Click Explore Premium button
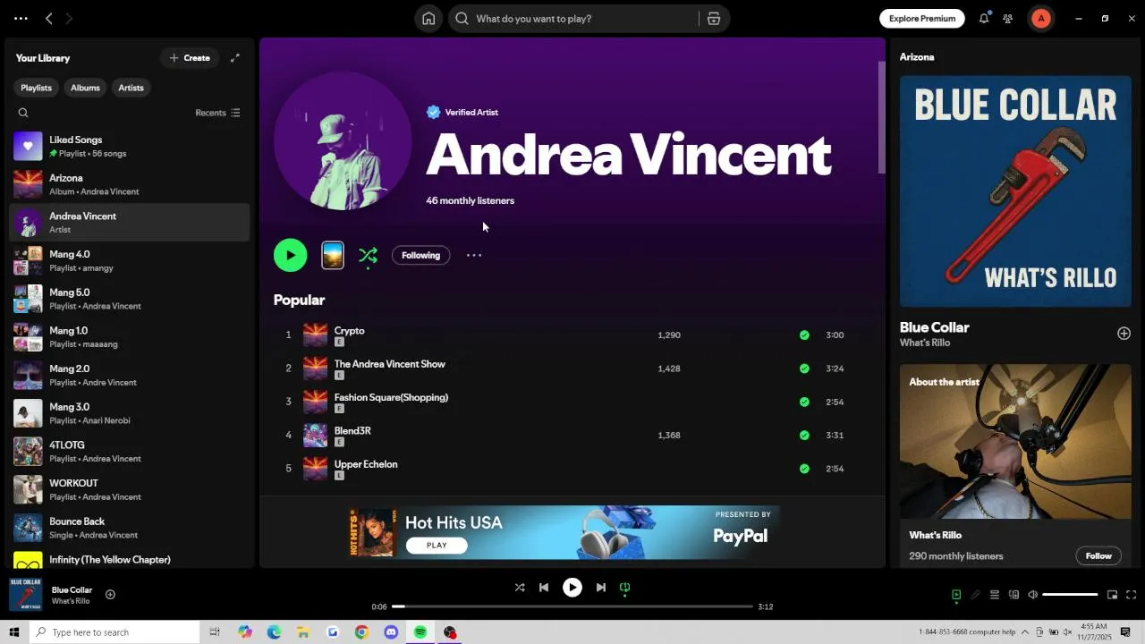The image size is (1145, 644). [x=922, y=19]
